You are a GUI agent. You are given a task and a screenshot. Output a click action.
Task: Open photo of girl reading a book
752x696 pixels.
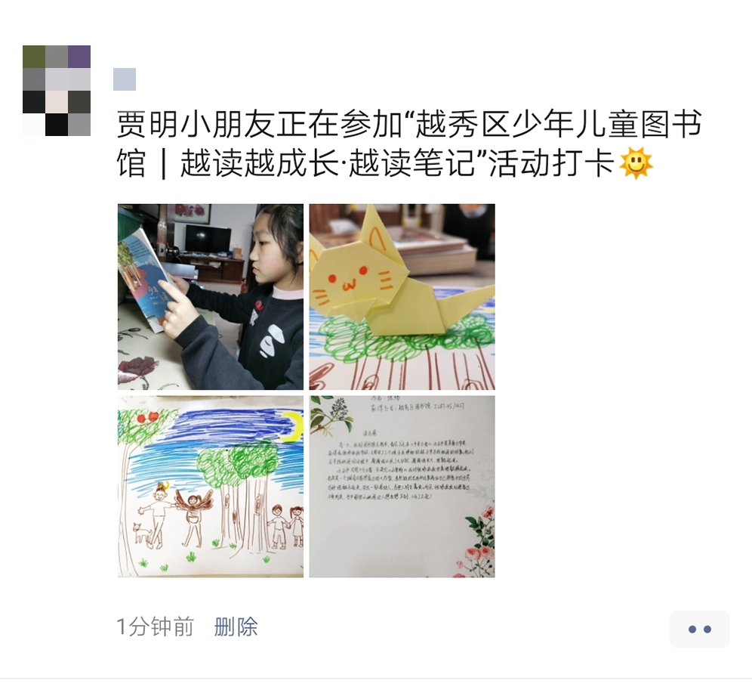tap(211, 297)
